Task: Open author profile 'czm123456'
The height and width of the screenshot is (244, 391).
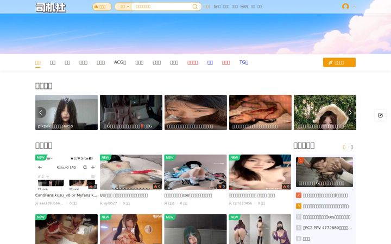Action: (x=241, y=203)
